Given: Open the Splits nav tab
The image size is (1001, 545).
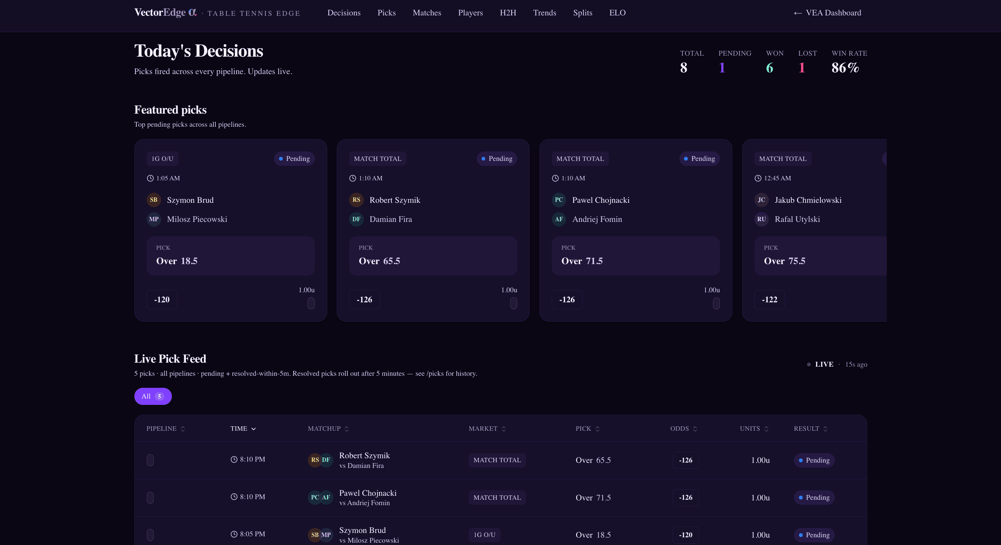Looking at the screenshot, I should pos(583,13).
